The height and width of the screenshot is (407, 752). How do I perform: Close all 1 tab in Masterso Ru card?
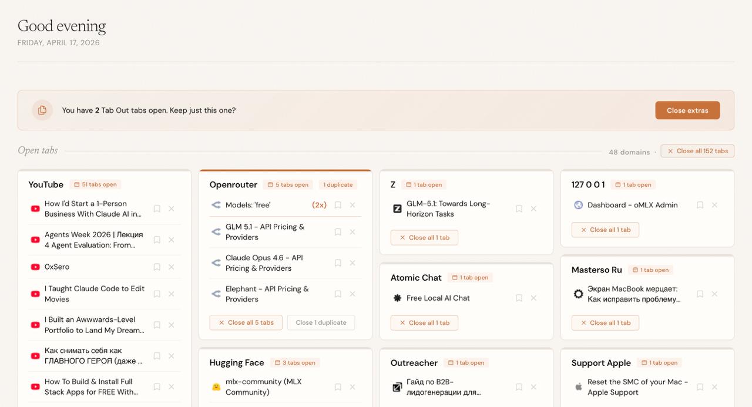pos(605,322)
